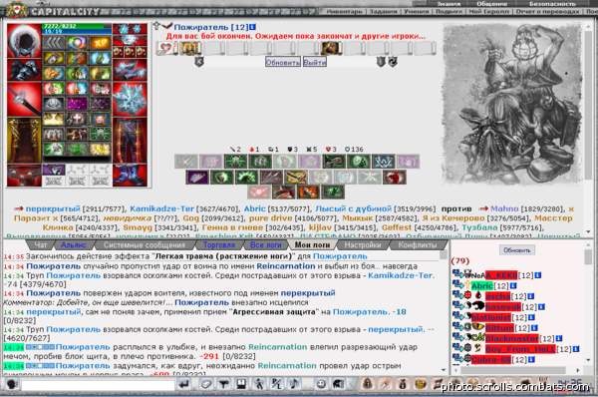Click the helmet icon next to smiley
598x397 pixels.
tap(338, 384)
